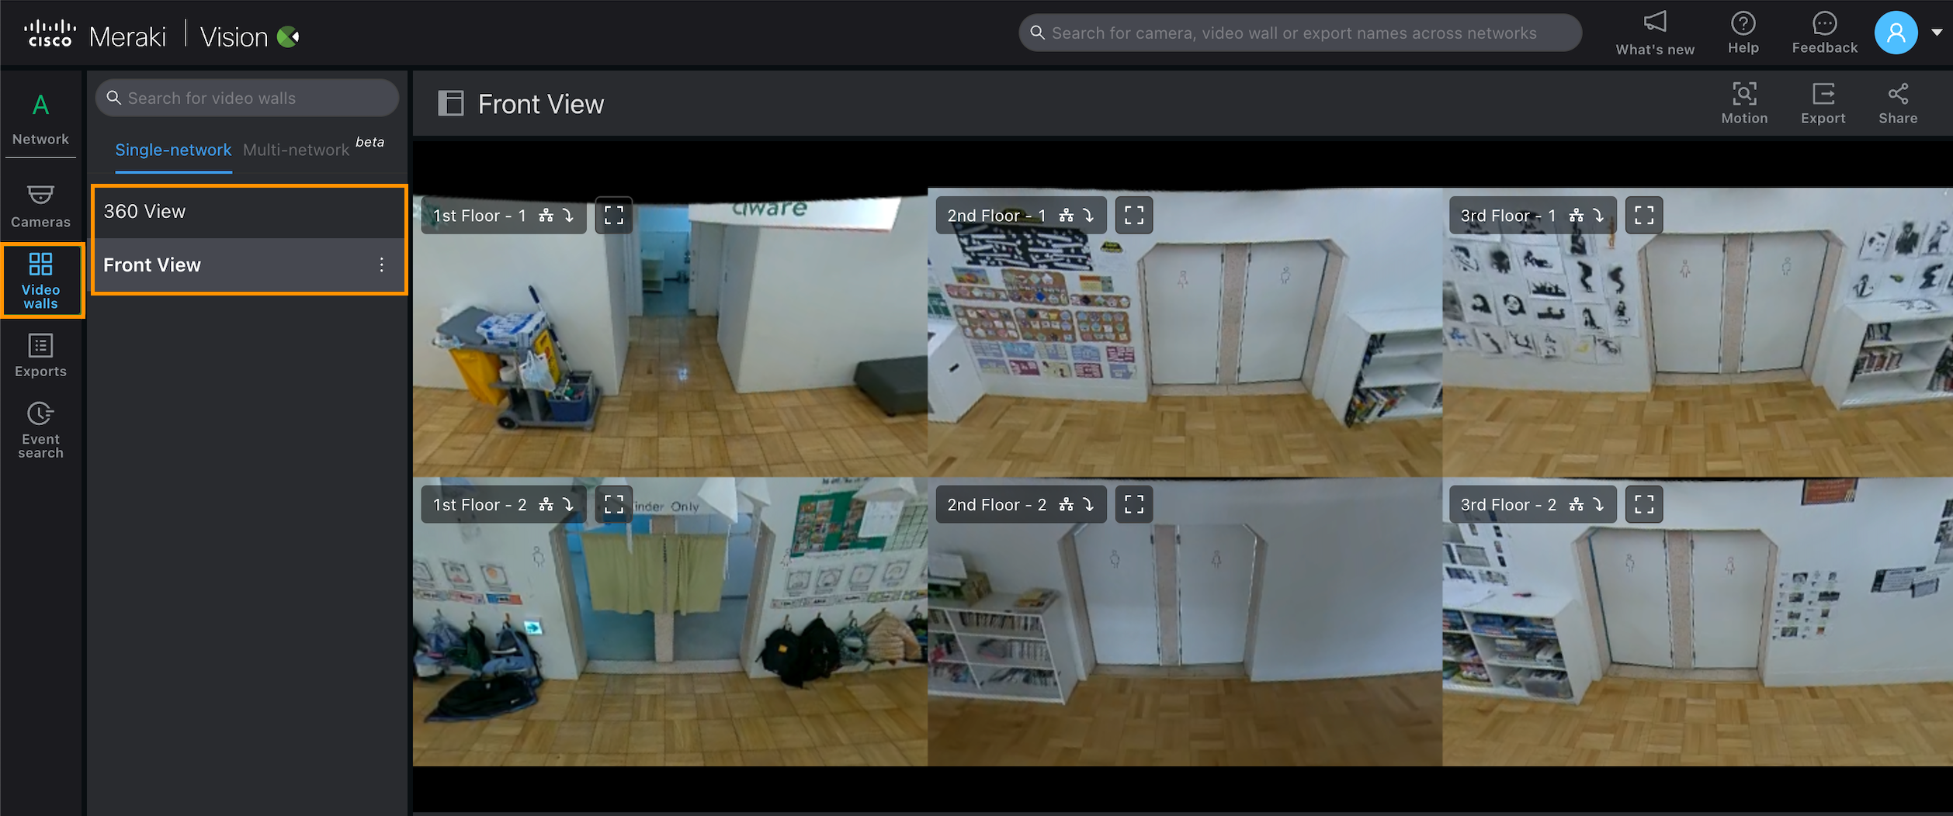Expand the 2nd Floor - 2 tile to fullscreen
This screenshot has width=1953, height=816.
[x=1133, y=504]
